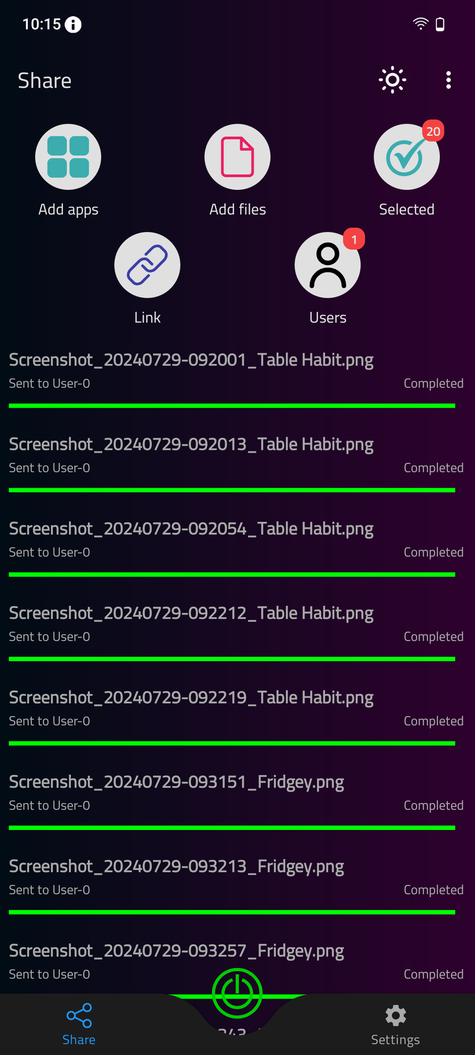Toggle the green power button
The image size is (475, 1055).
[x=237, y=993]
